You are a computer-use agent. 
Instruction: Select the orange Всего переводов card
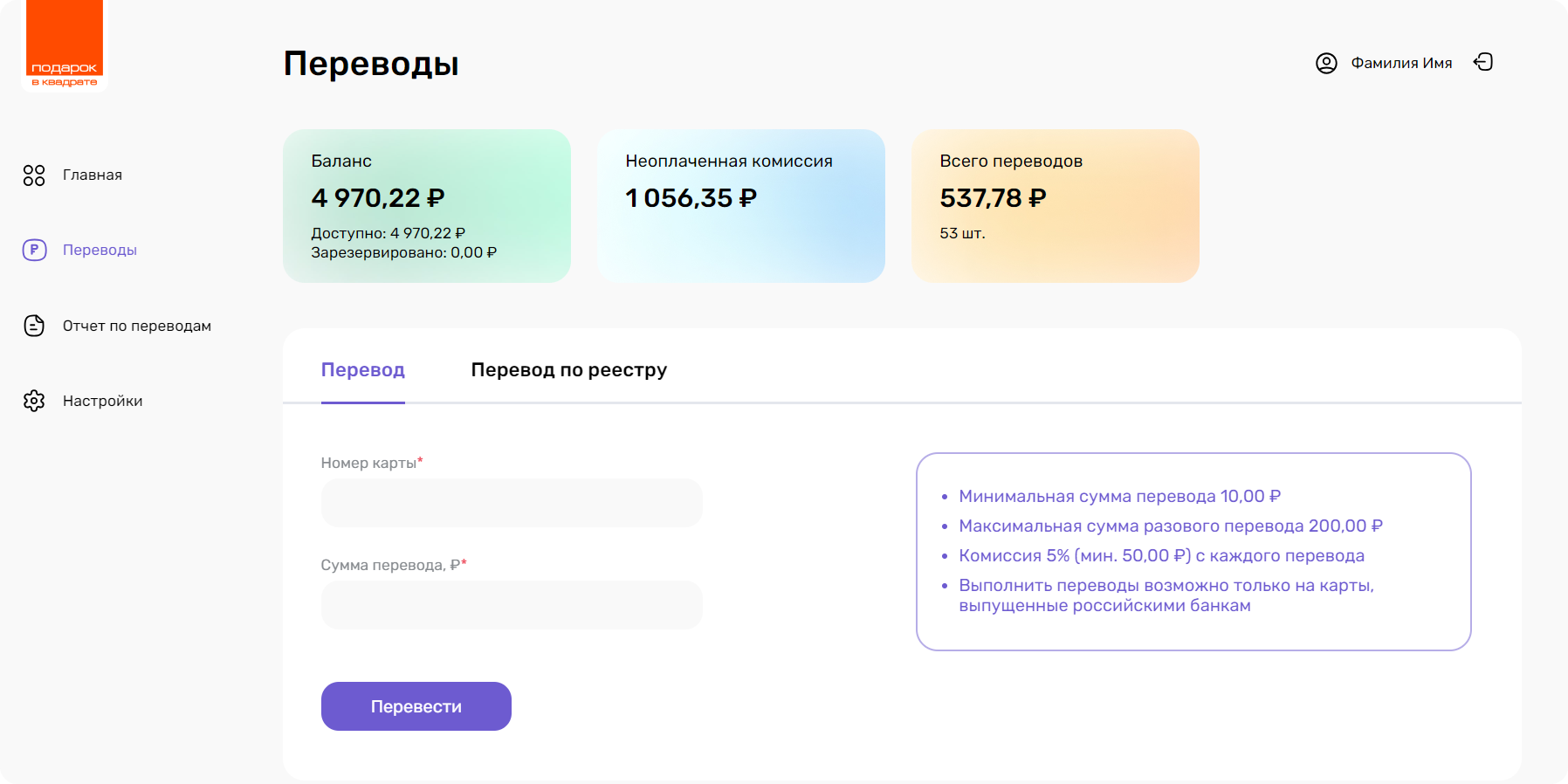(1056, 206)
